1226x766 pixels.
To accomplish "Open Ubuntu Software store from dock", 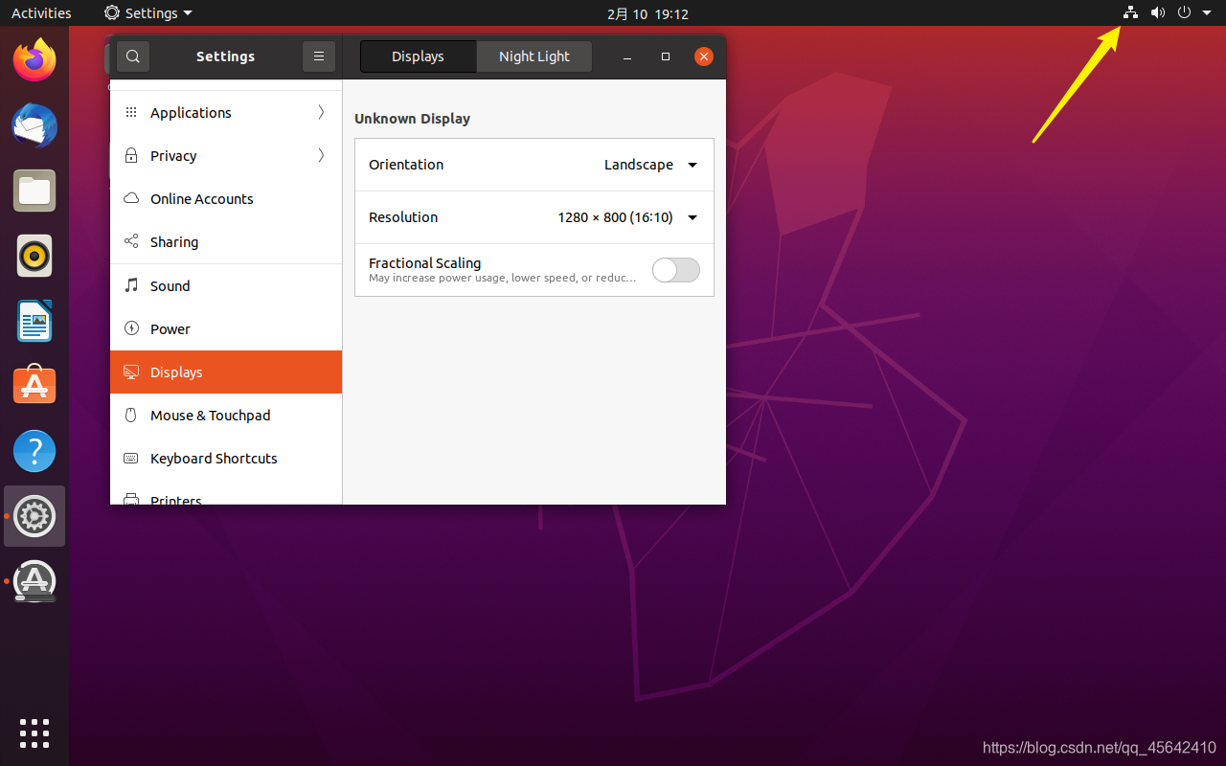I will click(x=34, y=385).
